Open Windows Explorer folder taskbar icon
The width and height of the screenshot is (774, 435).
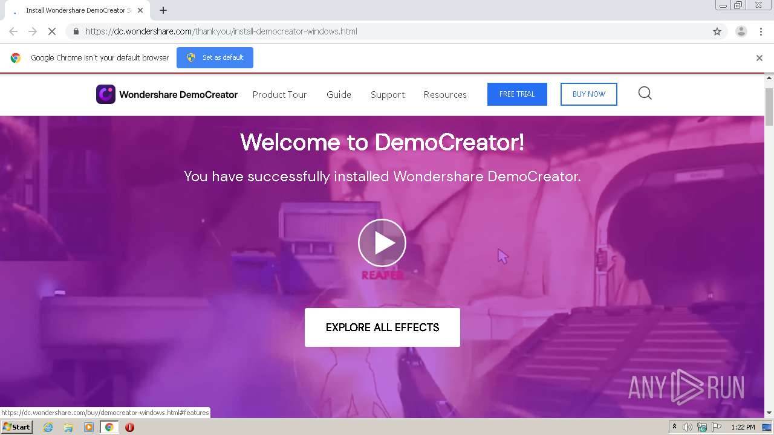tap(68, 427)
